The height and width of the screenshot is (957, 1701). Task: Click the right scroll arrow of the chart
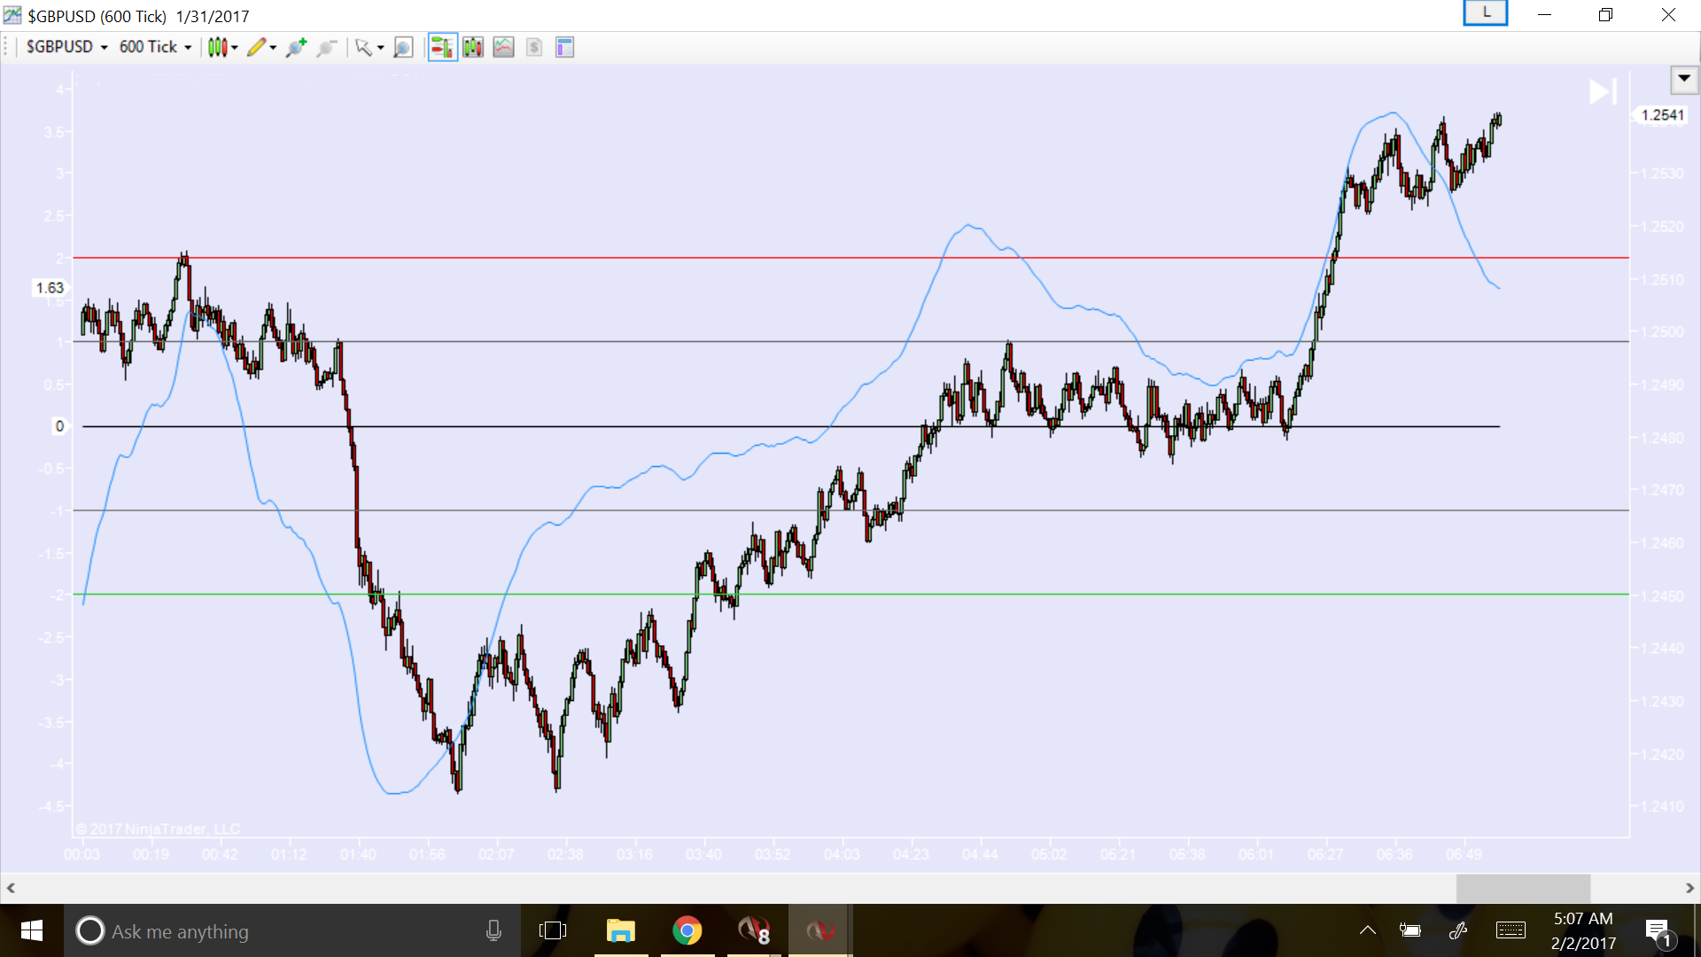tap(1689, 887)
